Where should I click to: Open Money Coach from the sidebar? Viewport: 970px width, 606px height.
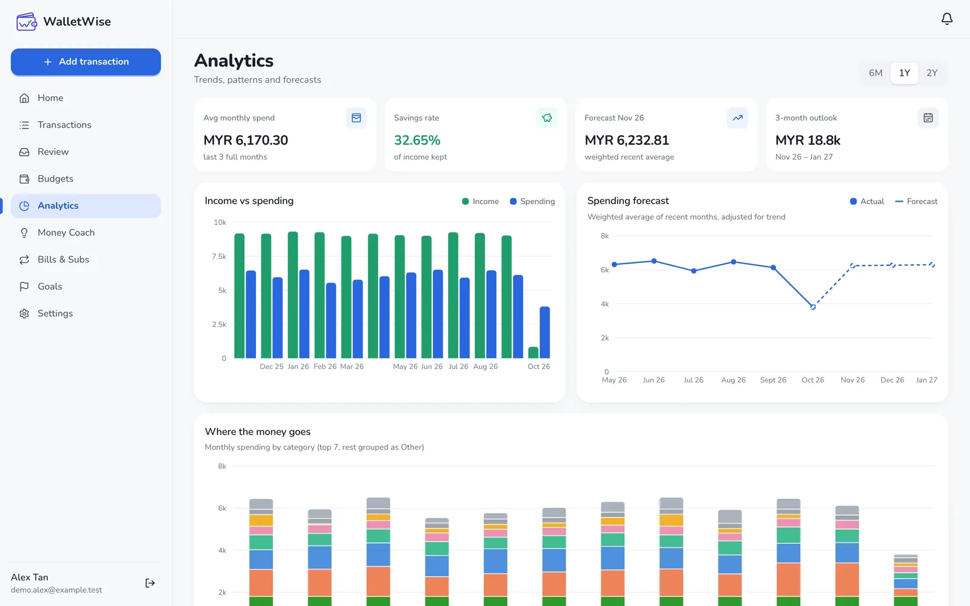pyautogui.click(x=85, y=233)
